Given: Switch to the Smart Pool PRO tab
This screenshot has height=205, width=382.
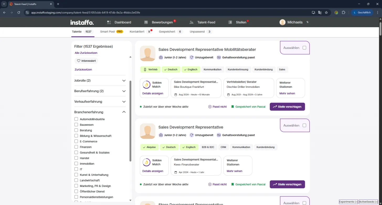Looking at the screenshot, I should pos(112,32).
